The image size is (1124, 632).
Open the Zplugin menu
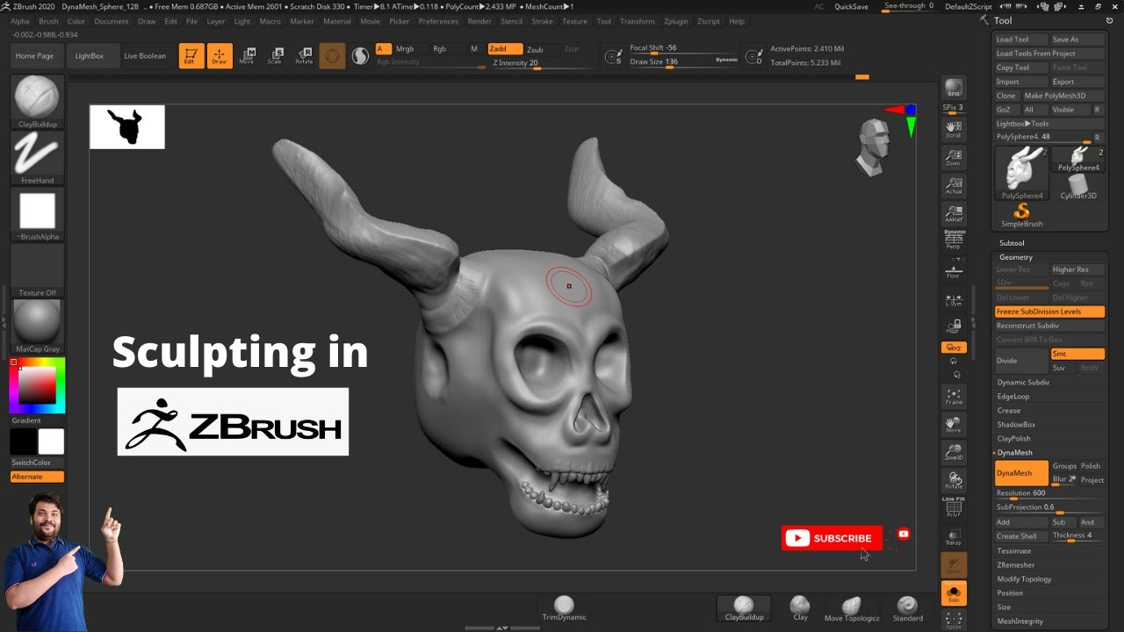tap(676, 21)
